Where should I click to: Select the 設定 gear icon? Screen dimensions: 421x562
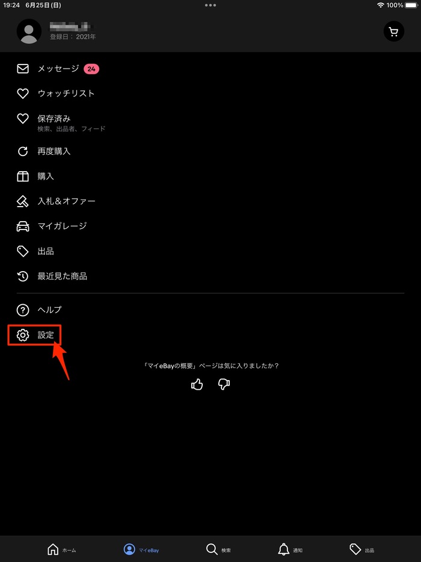pyautogui.click(x=23, y=335)
